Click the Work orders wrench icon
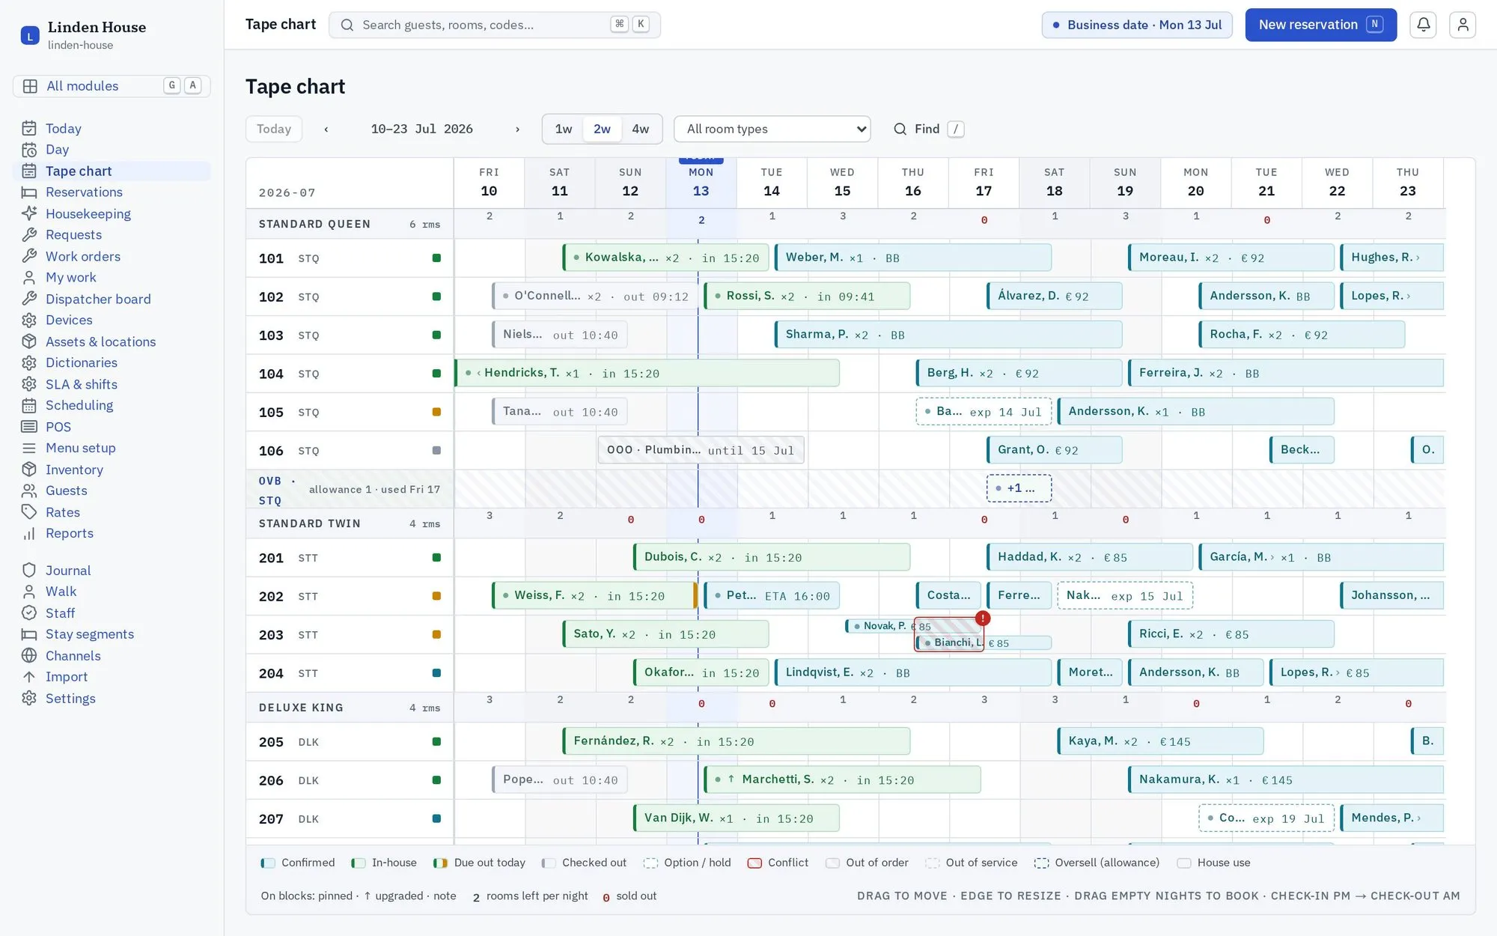Screen dimensions: 1497x936 pos(29,256)
